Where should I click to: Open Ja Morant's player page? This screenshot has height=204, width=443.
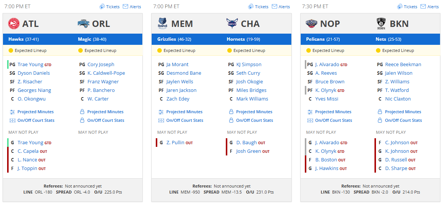(177, 65)
